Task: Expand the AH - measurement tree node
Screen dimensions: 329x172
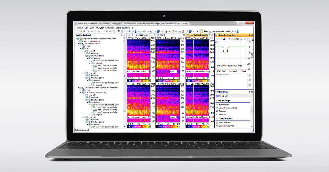Action: point(78,41)
